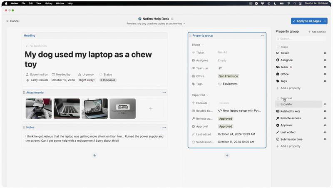Image resolution: width=333 pixels, height=188 pixels.
Task: Open the Window menu
Action: coord(60,3)
